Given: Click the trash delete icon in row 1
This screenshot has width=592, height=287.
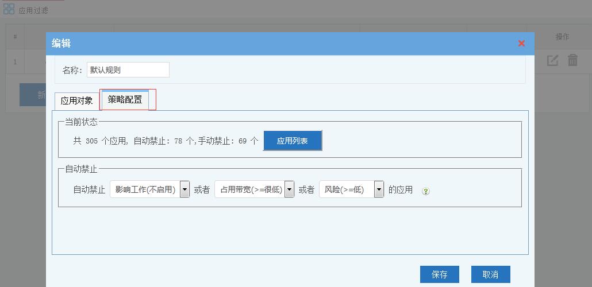Looking at the screenshot, I should [572, 60].
